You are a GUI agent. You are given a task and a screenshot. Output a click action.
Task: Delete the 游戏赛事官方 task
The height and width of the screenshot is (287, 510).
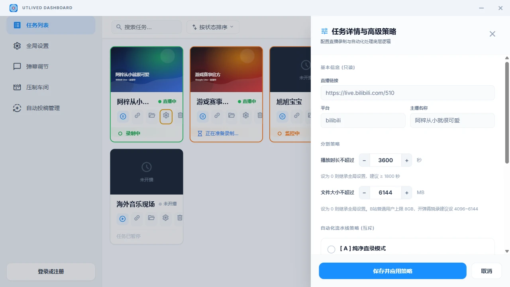click(260, 116)
